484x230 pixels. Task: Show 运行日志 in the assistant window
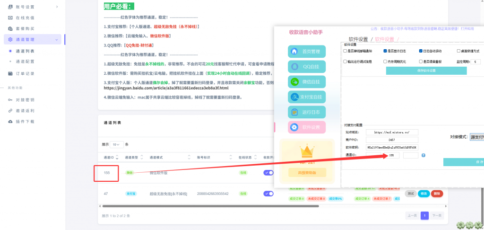[307, 112]
